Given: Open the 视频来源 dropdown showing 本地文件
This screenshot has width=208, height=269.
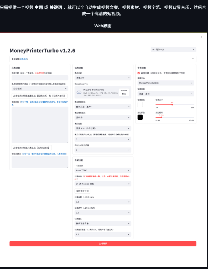Looking at the screenshot, I should tap(103, 78).
